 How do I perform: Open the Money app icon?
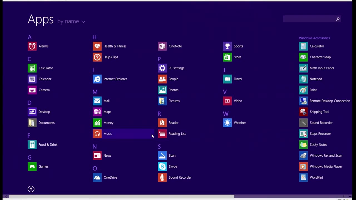click(x=97, y=123)
